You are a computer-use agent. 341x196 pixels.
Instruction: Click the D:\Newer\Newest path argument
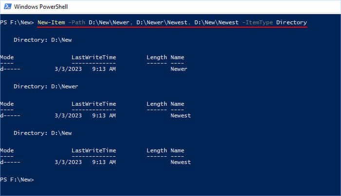162,22
